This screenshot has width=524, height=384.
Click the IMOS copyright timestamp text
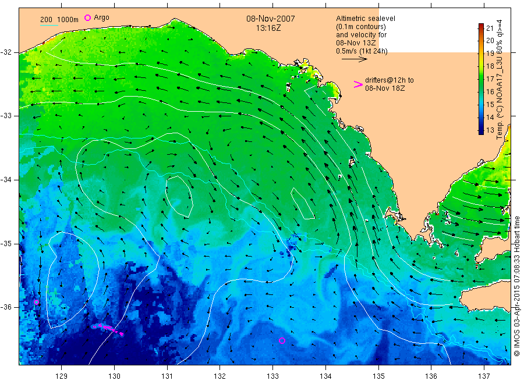coord(516,286)
